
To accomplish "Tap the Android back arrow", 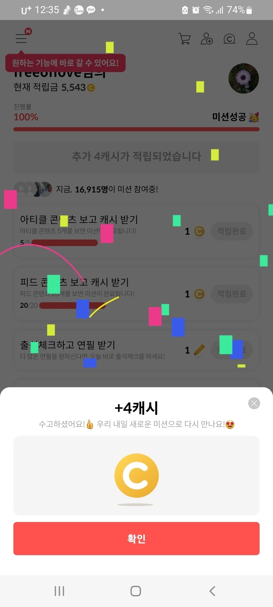I will [x=212, y=591].
